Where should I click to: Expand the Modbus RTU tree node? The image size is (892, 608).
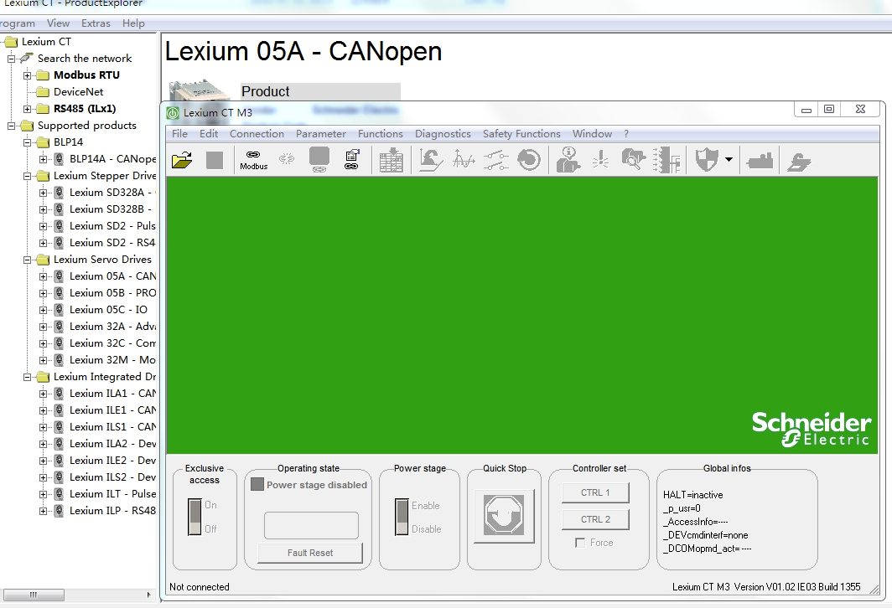pyautogui.click(x=27, y=75)
